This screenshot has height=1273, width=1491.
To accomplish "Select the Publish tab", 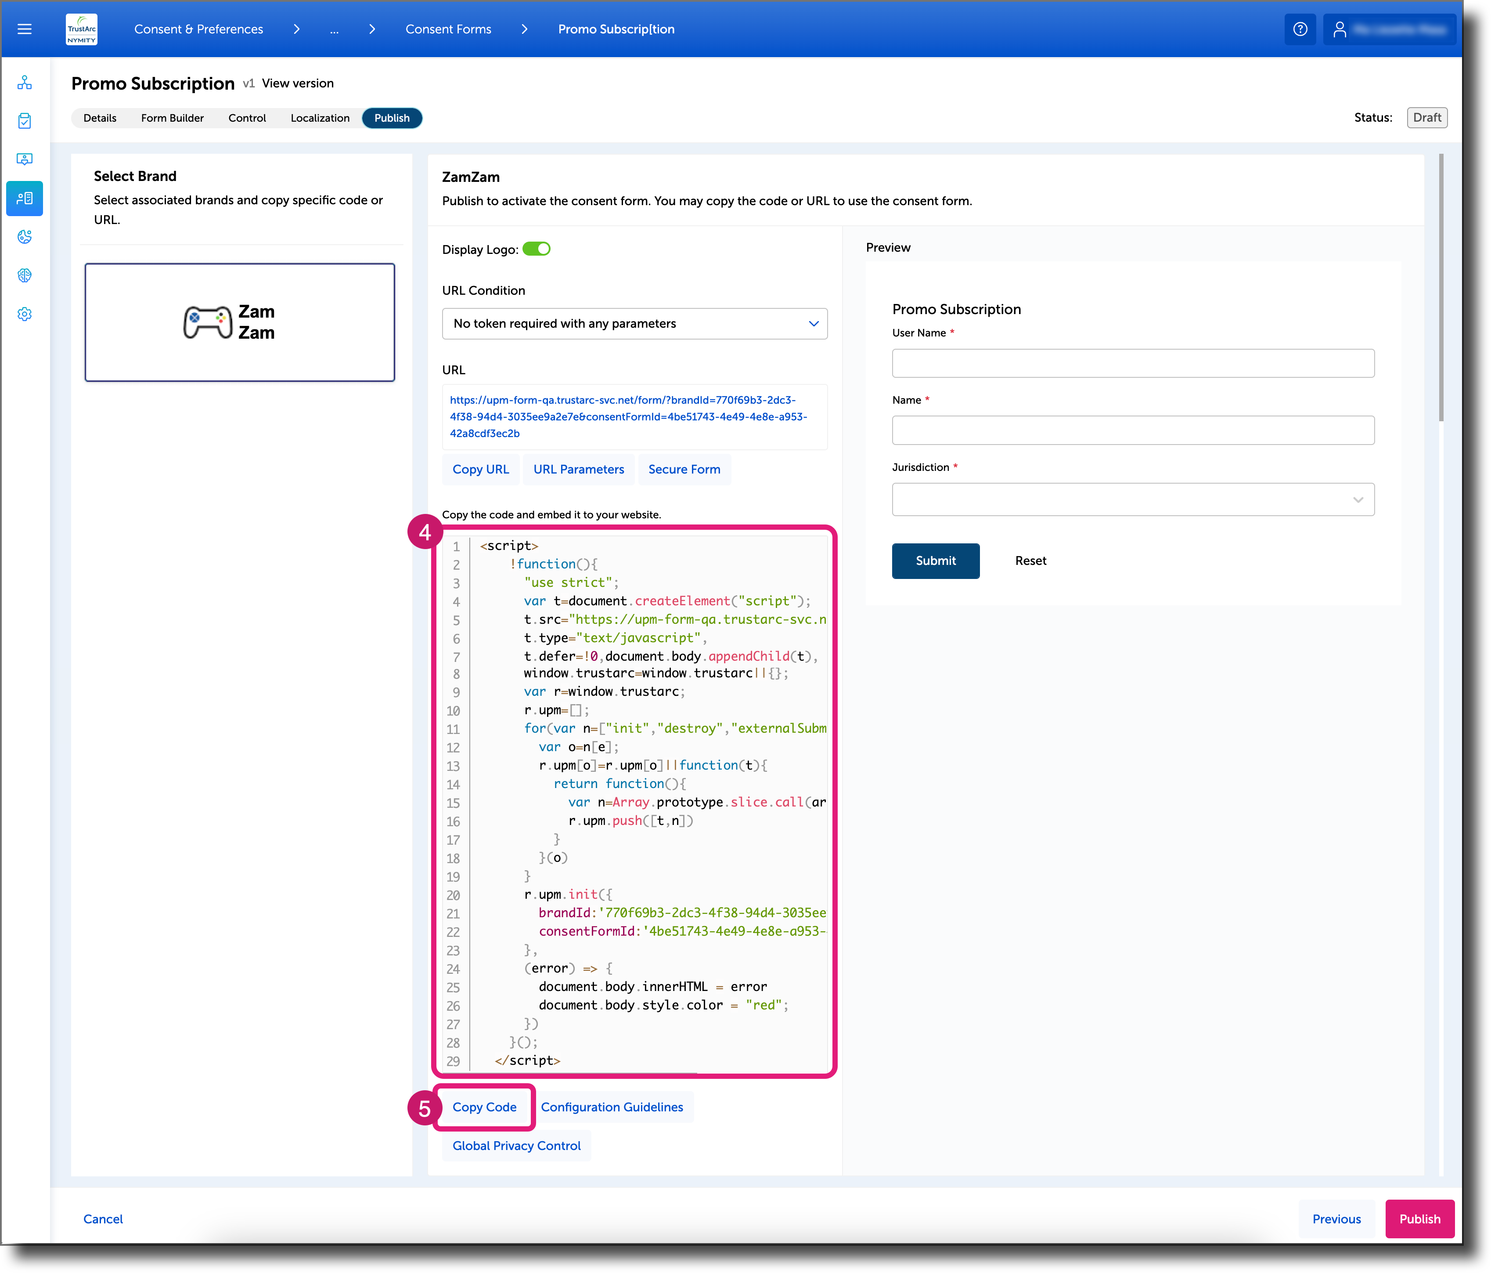I will click(392, 118).
